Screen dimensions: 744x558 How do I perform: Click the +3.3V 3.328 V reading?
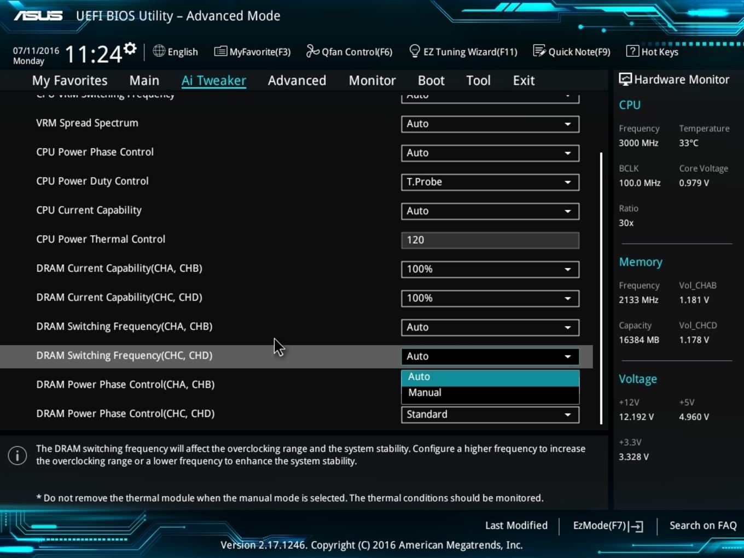coord(633,457)
